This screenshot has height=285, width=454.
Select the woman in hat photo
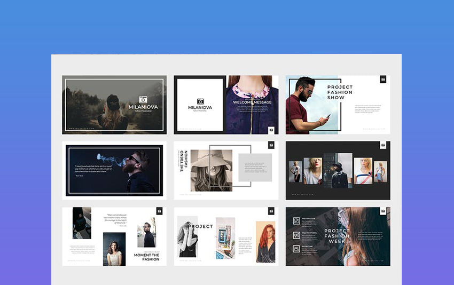(212, 170)
